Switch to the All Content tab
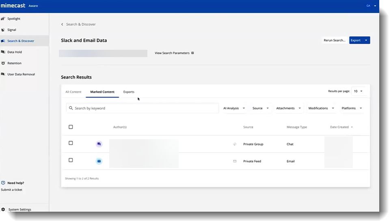 pyautogui.click(x=73, y=92)
